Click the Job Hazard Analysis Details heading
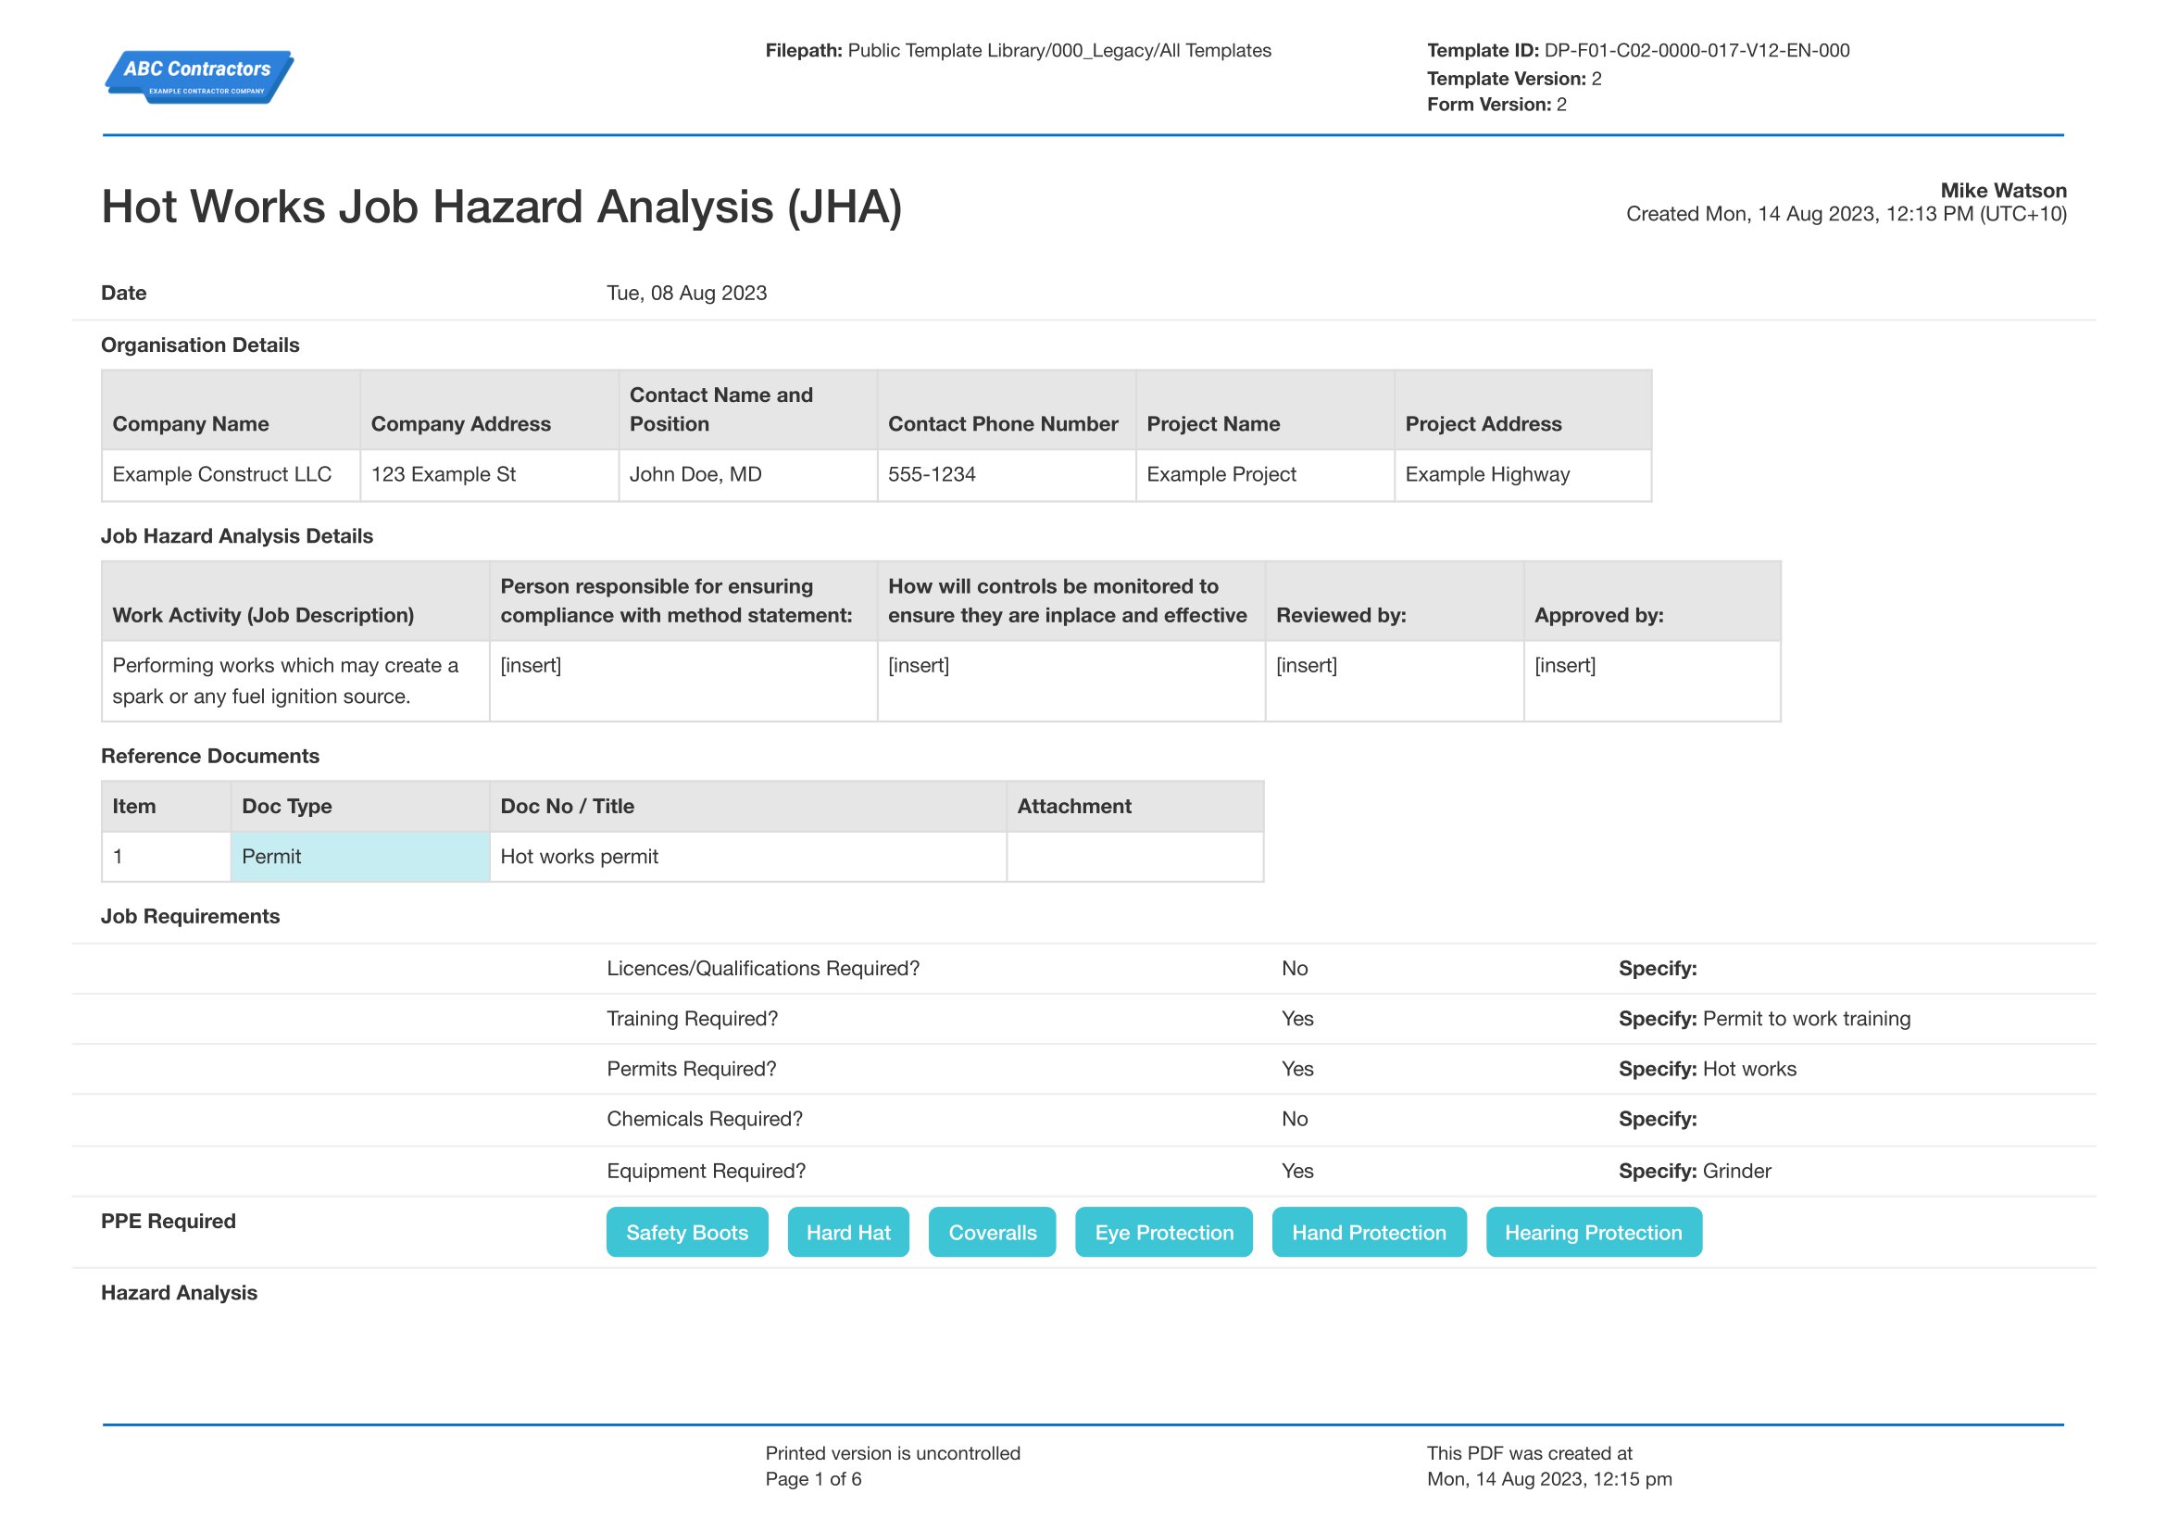 pyautogui.click(x=237, y=535)
